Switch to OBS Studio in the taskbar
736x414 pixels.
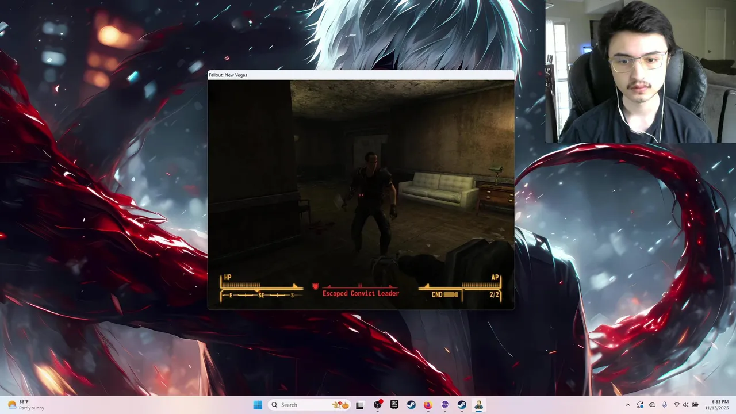coord(378,405)
